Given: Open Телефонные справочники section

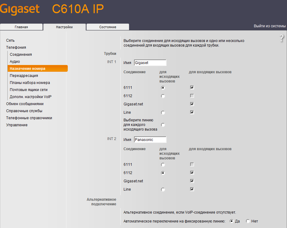Looking at the screenshot, I should pos(29,118).
